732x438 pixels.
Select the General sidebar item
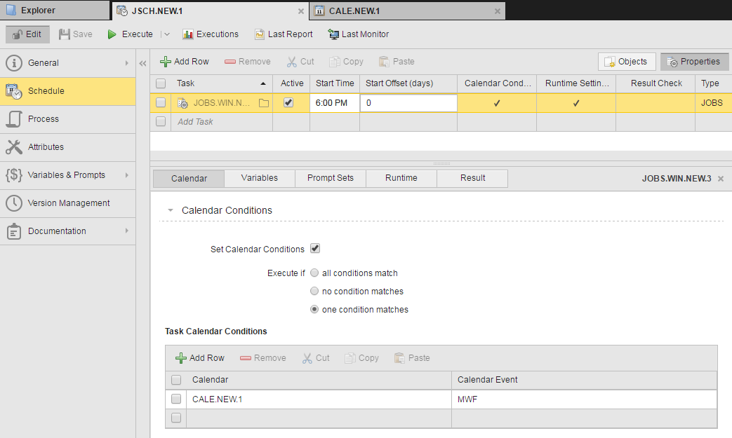click(67, 63)
